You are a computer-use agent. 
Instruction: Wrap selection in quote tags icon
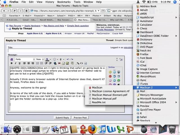72,63
